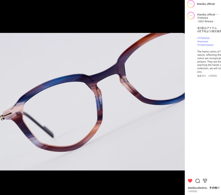
Task: Show other likers via その他
Action: coord(213,188)
